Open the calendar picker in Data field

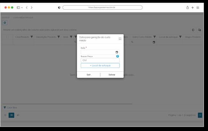coord(117,52)
